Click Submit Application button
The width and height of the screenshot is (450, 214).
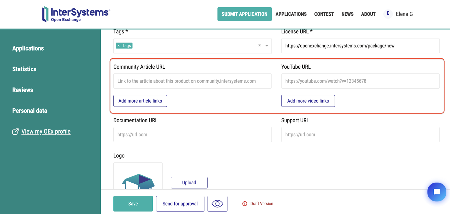click(244, 14)
